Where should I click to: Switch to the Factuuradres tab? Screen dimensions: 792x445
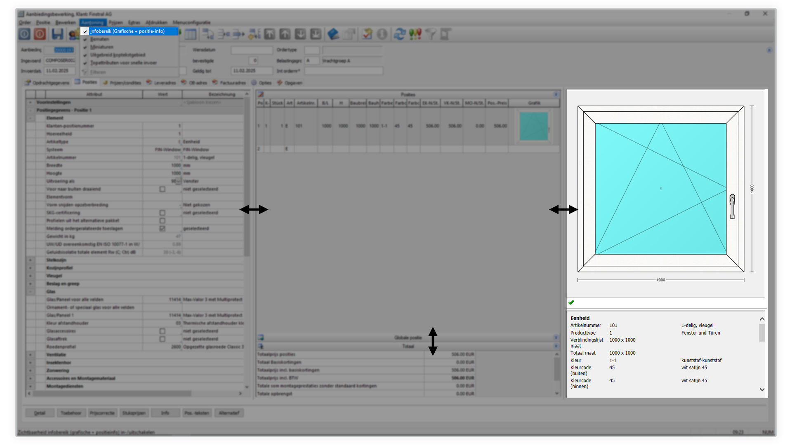click(229, 83)
